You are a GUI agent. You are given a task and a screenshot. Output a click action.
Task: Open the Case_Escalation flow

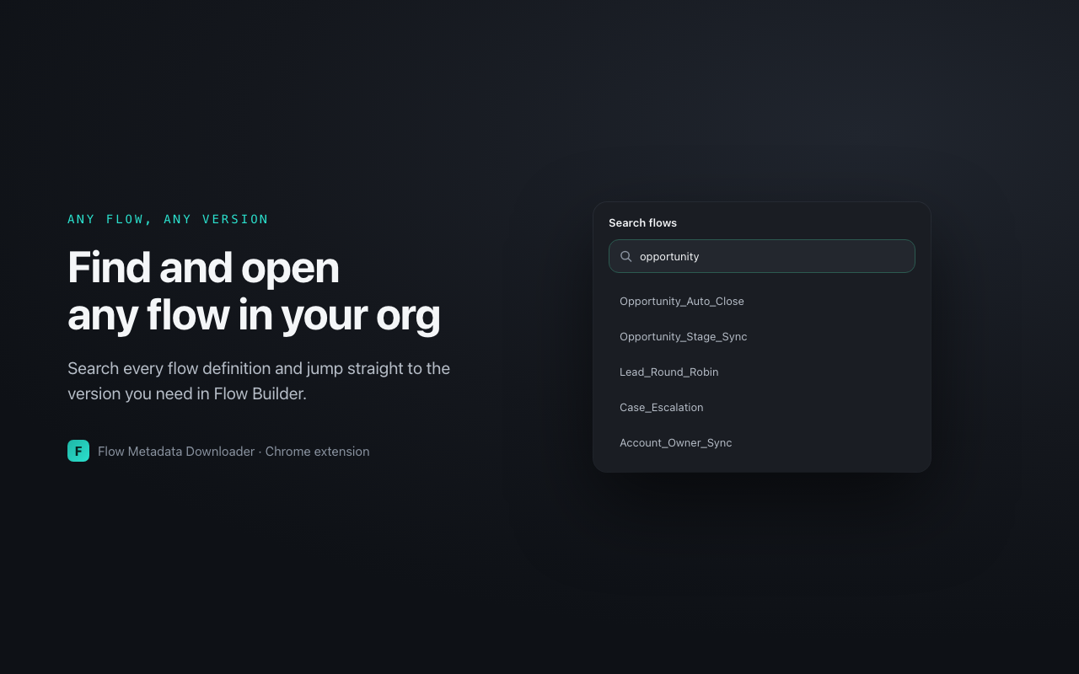click(762, 407)
